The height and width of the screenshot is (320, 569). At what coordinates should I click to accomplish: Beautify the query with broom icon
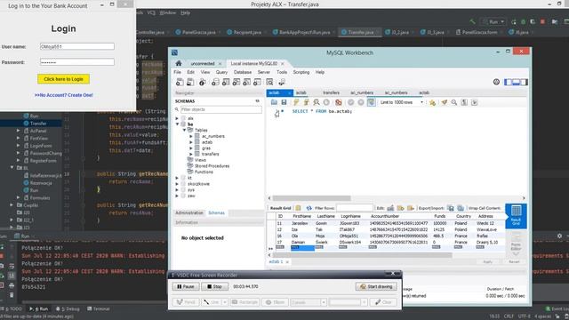point(445,102)
